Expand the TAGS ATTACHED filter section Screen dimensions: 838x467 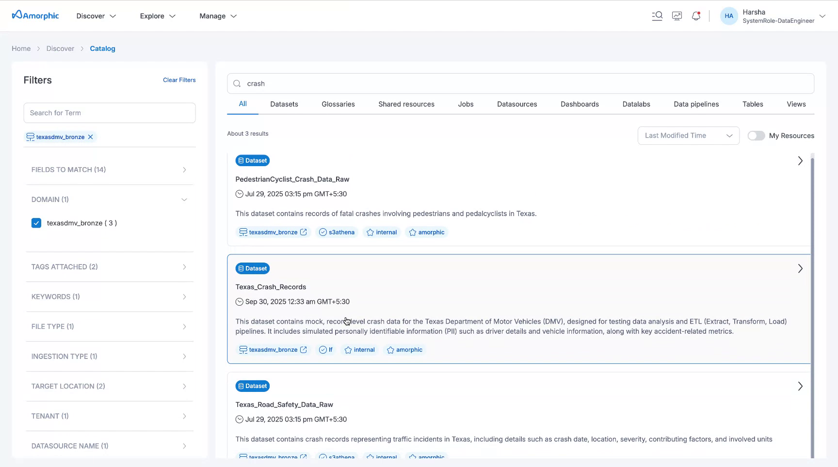[x=109, y=267]
